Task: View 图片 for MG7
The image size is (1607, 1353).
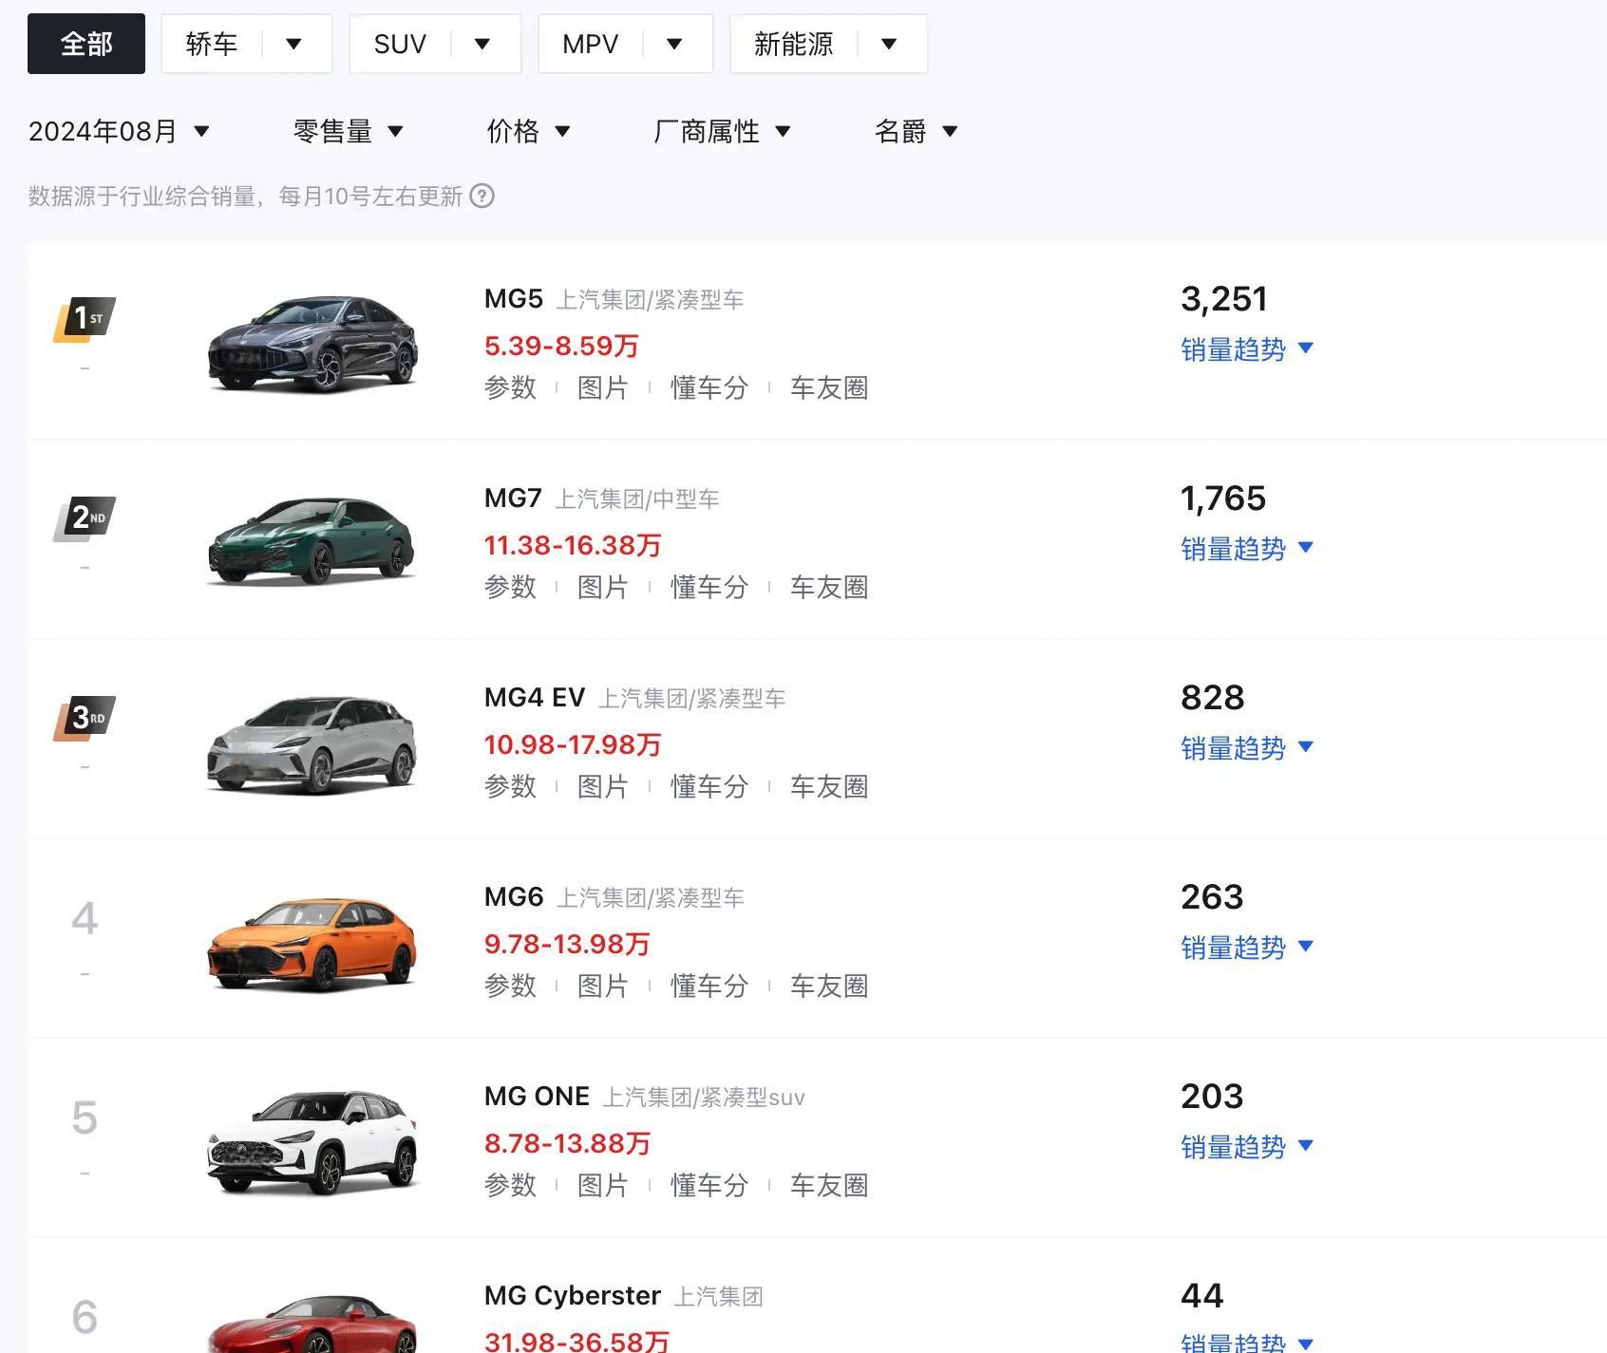Action: click(x=603, y=587)
